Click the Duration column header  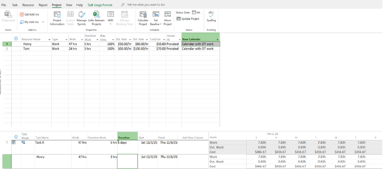[127, 136]
